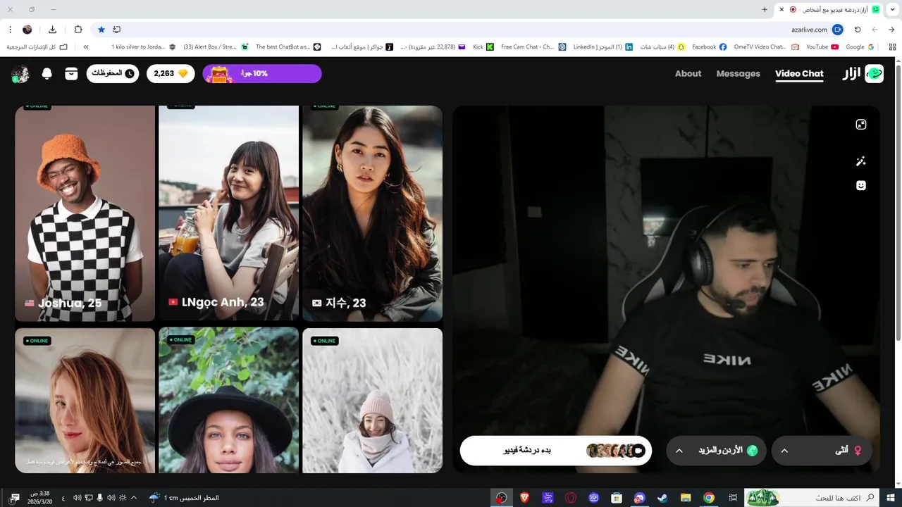Open The best ChatBot bookmark
The image size is (902, 507).
[x=288, y=46]
